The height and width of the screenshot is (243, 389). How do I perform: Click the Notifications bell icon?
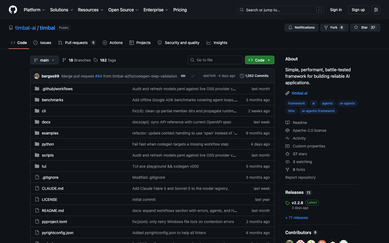[290, 28]
